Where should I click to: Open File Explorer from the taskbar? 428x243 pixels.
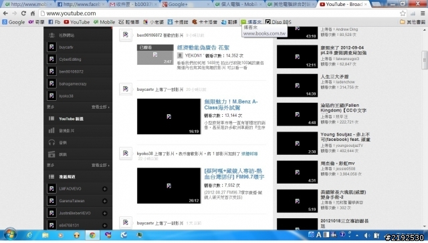(45, 235)
